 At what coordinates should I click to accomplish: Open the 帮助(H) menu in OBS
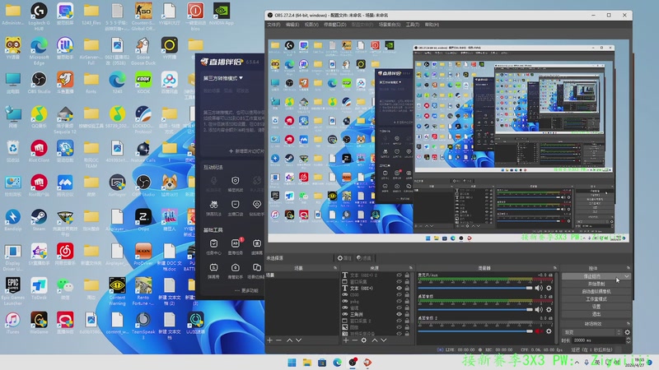pos(432,25)
